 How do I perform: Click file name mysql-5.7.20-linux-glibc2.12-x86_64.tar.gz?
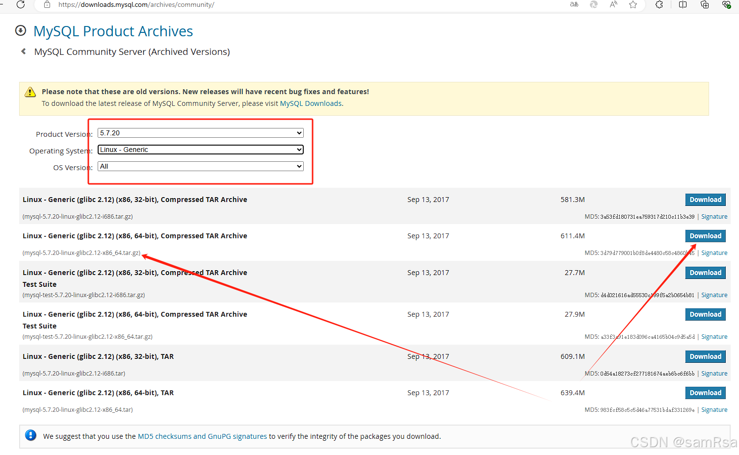81,253
